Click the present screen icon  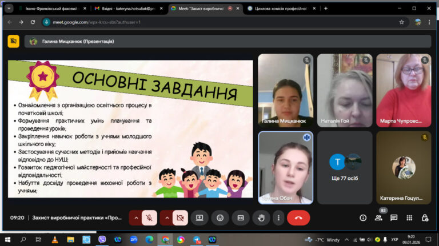tap(199, 218)
